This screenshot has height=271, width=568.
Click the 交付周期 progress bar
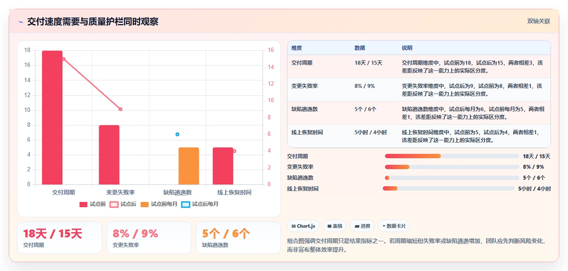[x=452, y=156]
